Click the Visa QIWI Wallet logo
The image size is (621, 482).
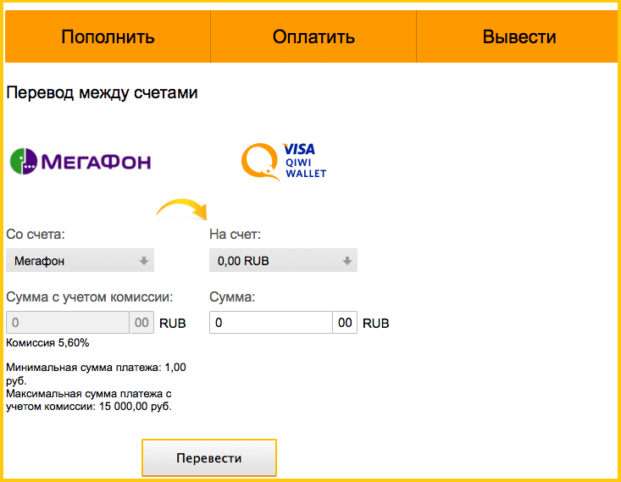tap(284, 161)
